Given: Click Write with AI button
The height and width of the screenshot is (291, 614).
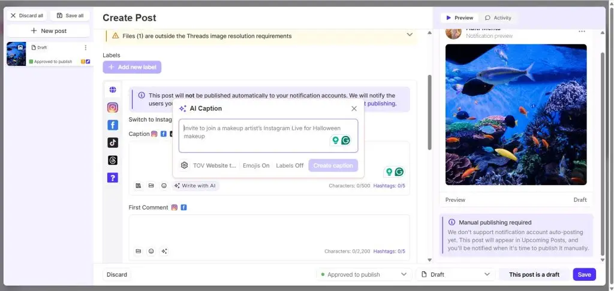Looking at the screenshot, I should tap(195, 186).
